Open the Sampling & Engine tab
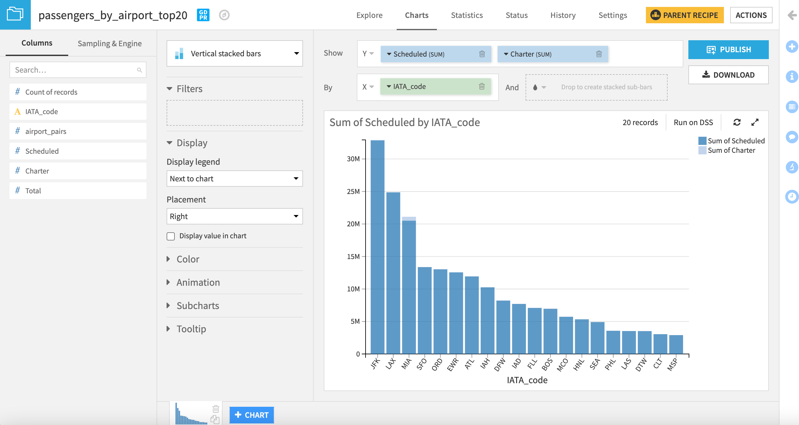 coord(110,43)
